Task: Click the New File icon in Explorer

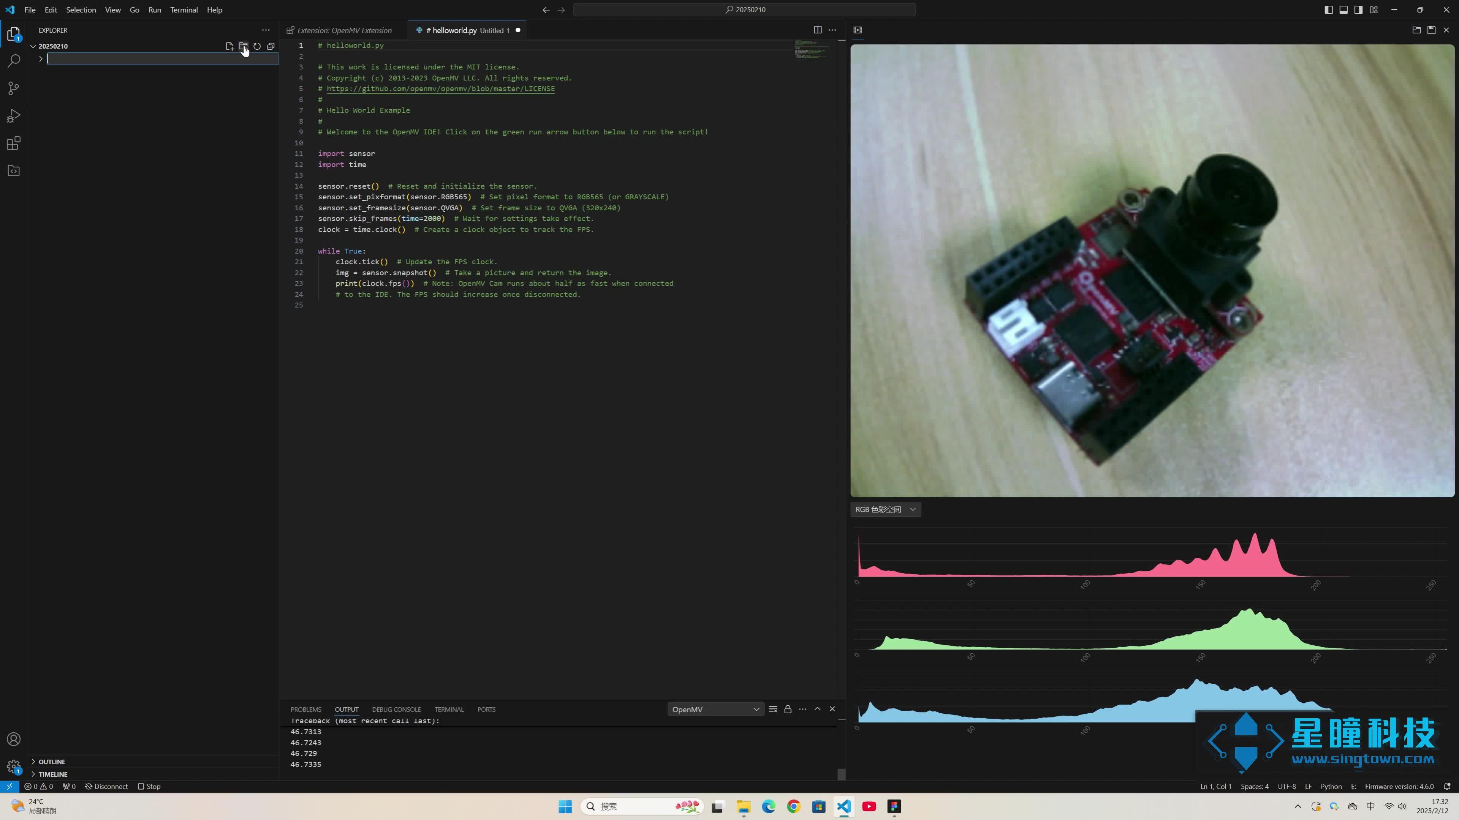Action: pos(229,46)
